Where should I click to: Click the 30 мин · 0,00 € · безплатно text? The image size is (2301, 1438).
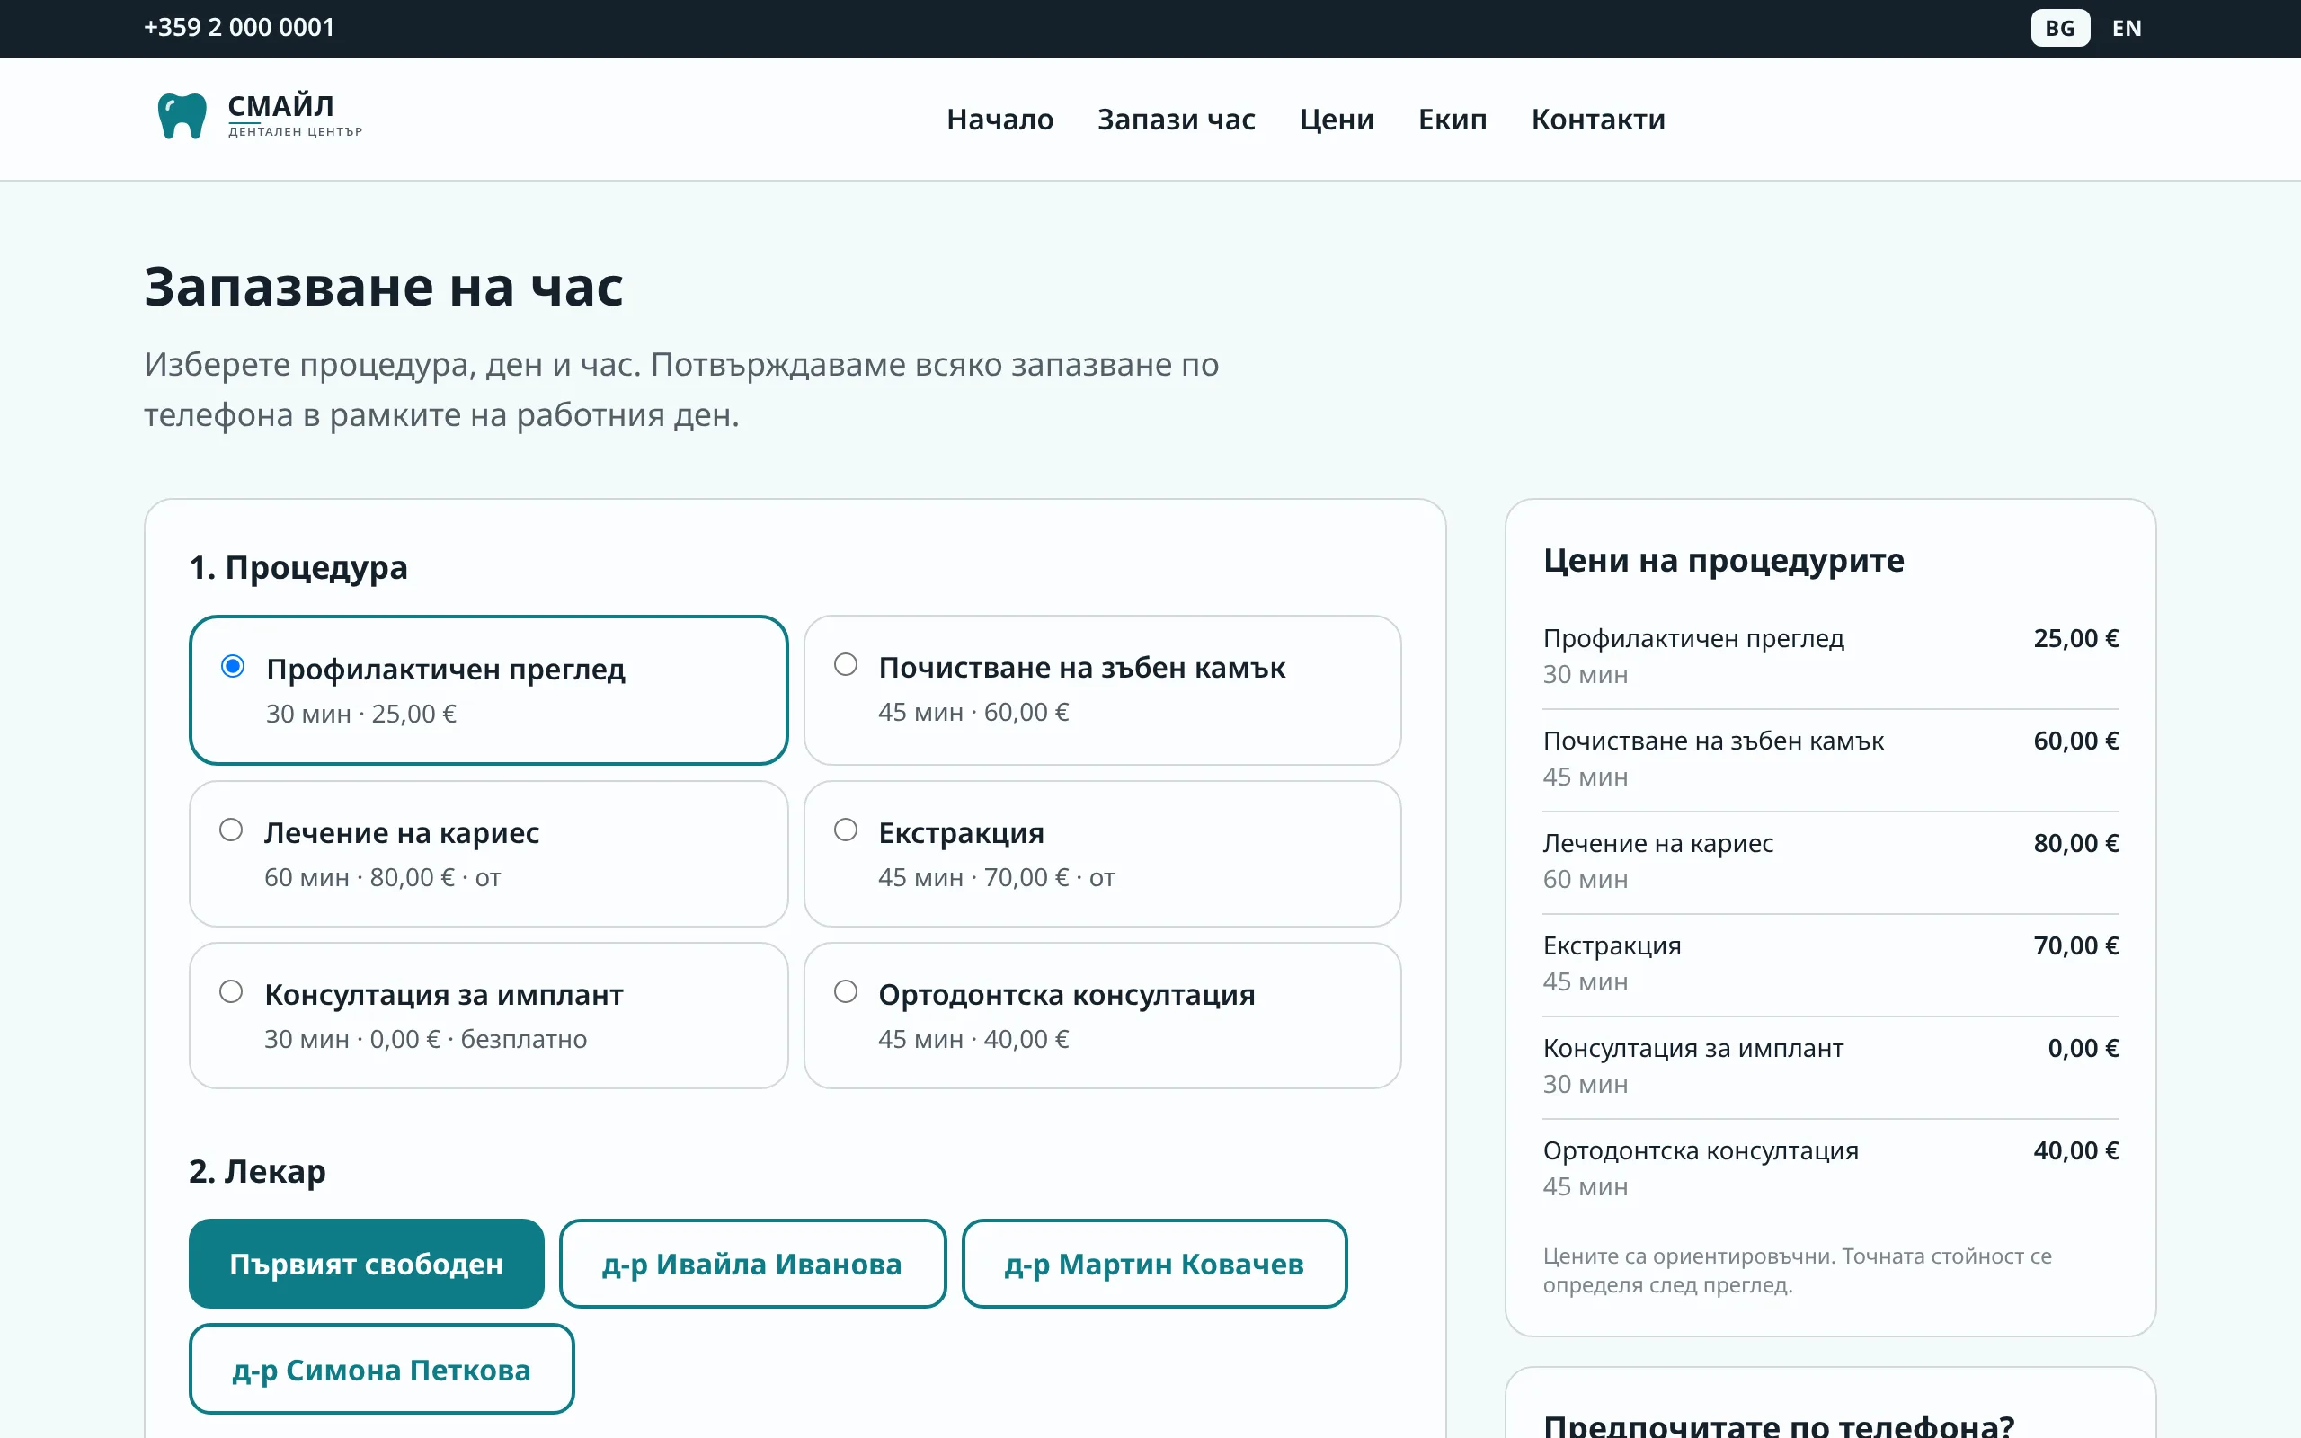click(x=425, y=1039)
